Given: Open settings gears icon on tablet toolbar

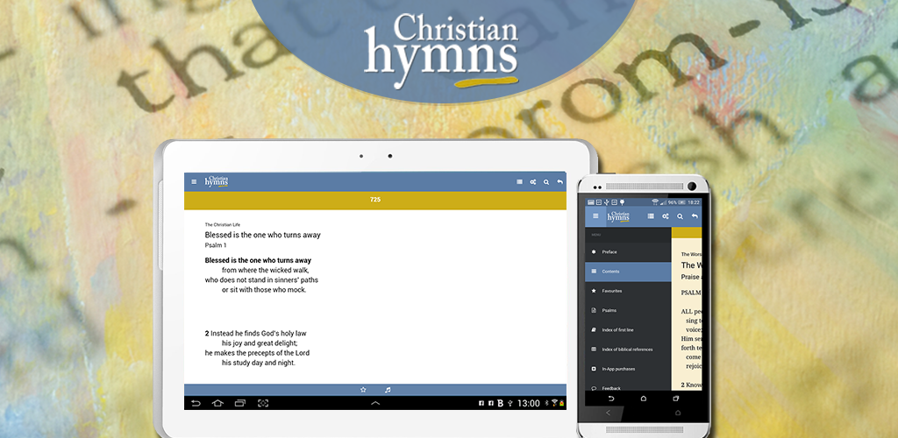Looking at the screenshot, I should click(532, 182).
